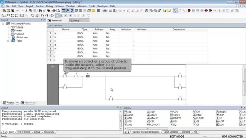Open the On-line menu
Image resolution: width=246 pixels, height=138 pixels.
tap(40, 6)
